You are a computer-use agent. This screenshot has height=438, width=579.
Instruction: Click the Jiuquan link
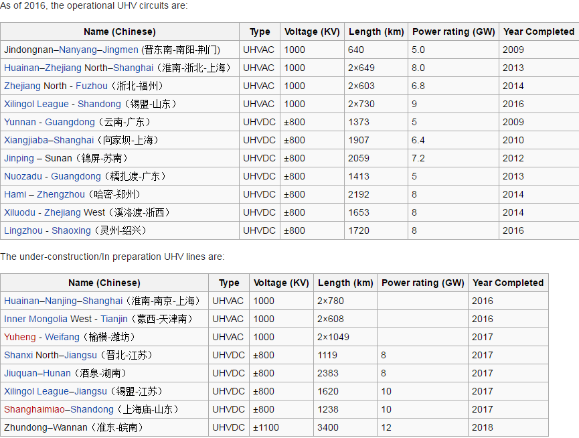[x=21, y=373]
